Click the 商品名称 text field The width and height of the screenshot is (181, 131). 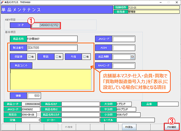(52, 39)
